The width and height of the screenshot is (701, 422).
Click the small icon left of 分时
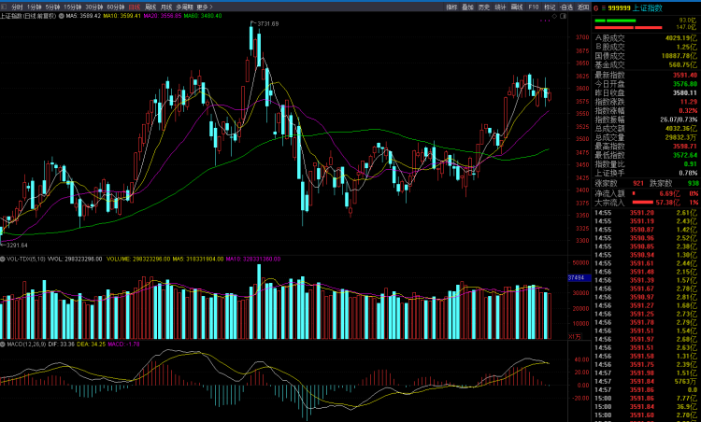[x=5, y=7]
